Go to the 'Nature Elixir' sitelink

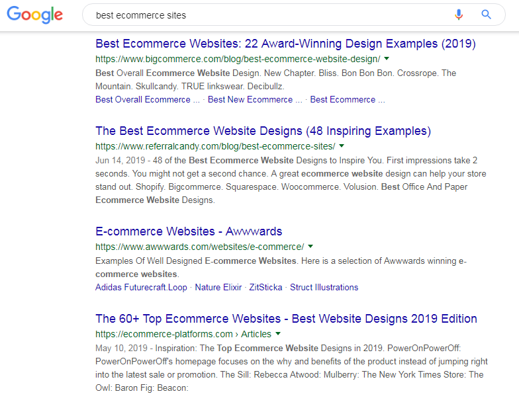click(218, 287)
